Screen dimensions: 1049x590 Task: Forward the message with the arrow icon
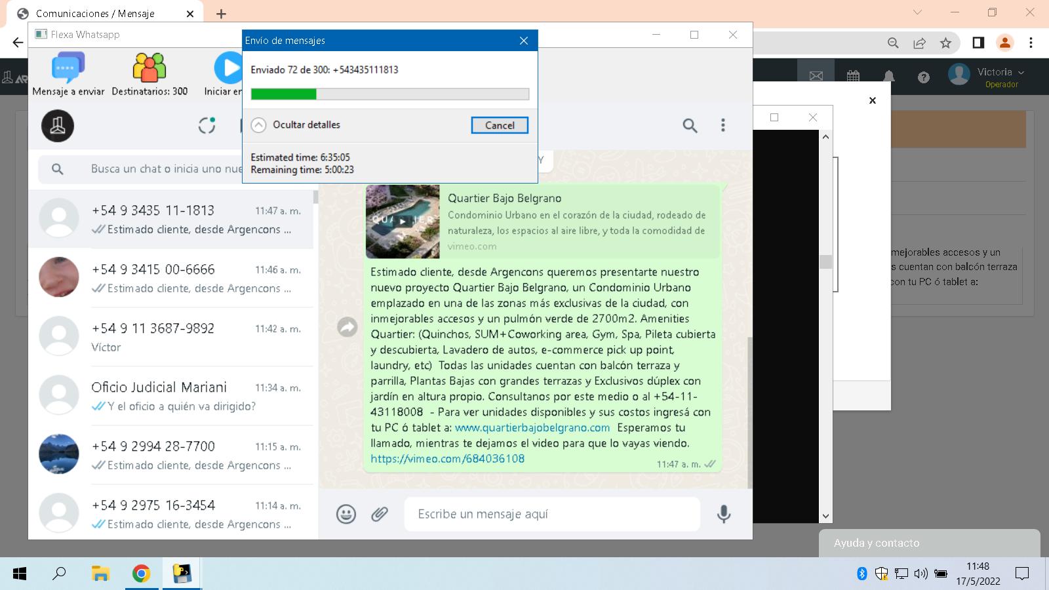pyautogui.click(x=347, y=326)
